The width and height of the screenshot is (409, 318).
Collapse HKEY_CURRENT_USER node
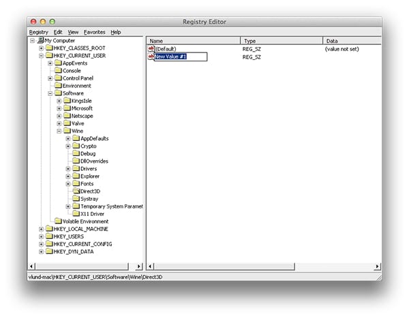click(x=41, y=56)
